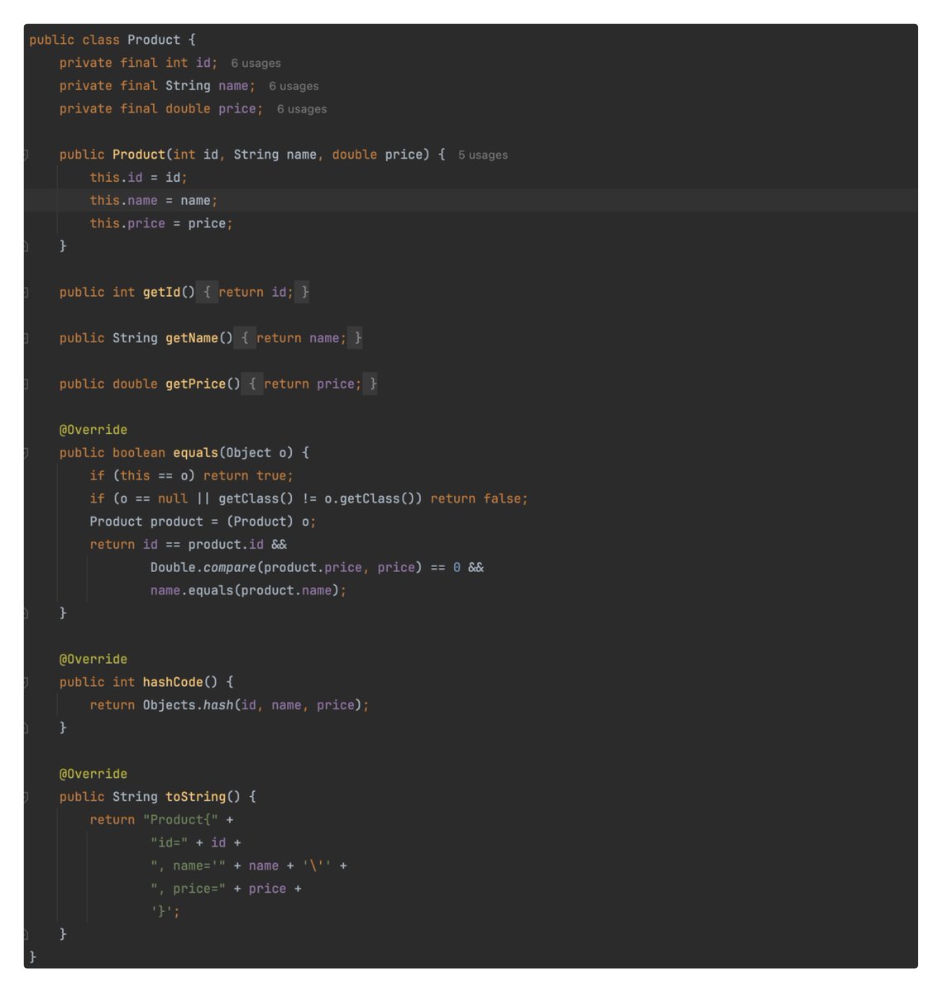Click the '(Product) o' cast expression
942x992 pixels.
click(267, 522)
